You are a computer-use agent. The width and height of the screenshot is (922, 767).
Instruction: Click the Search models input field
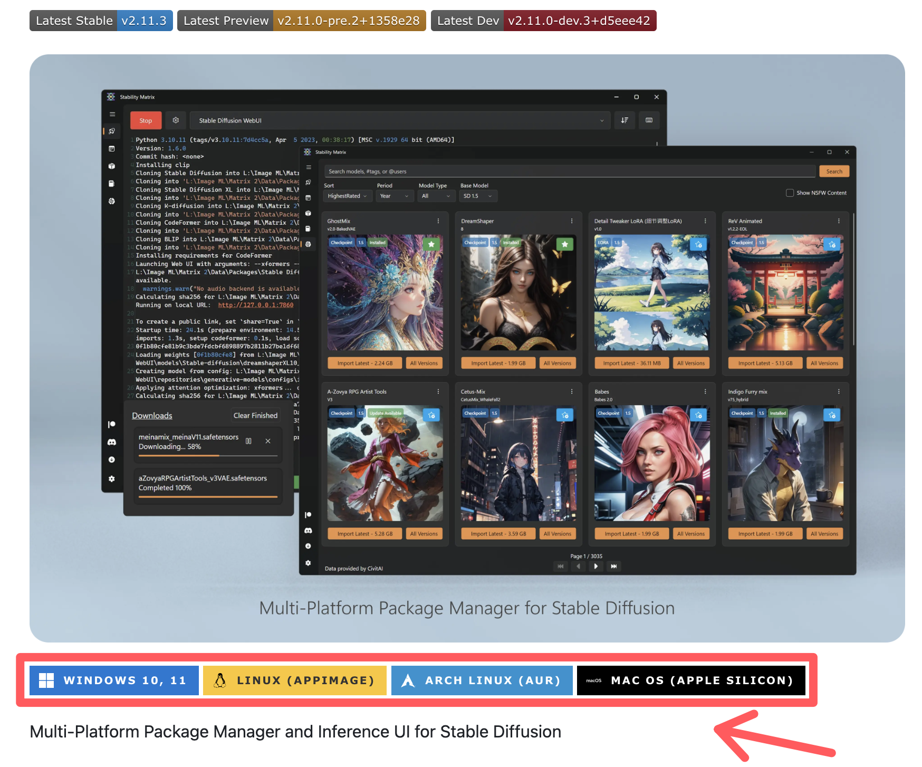point(570,171)
